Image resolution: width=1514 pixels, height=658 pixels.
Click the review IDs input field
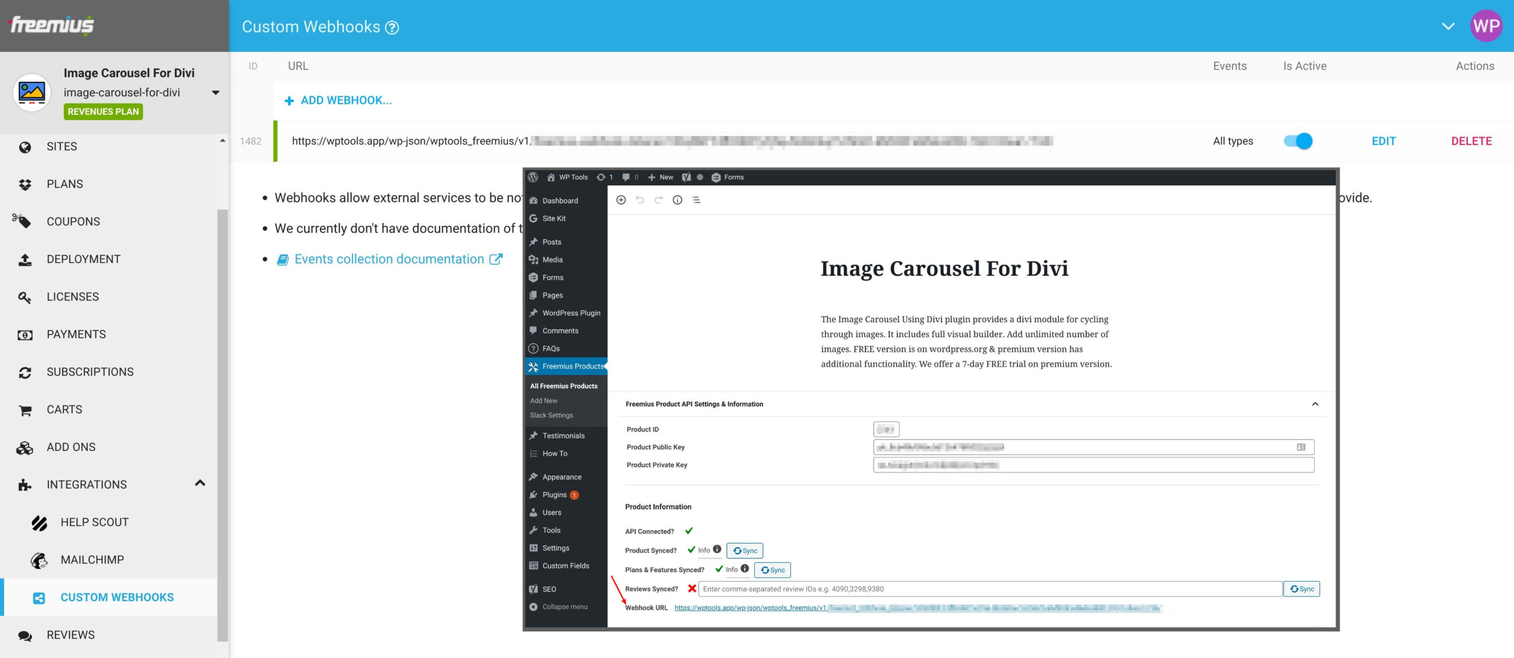point(990,589)
